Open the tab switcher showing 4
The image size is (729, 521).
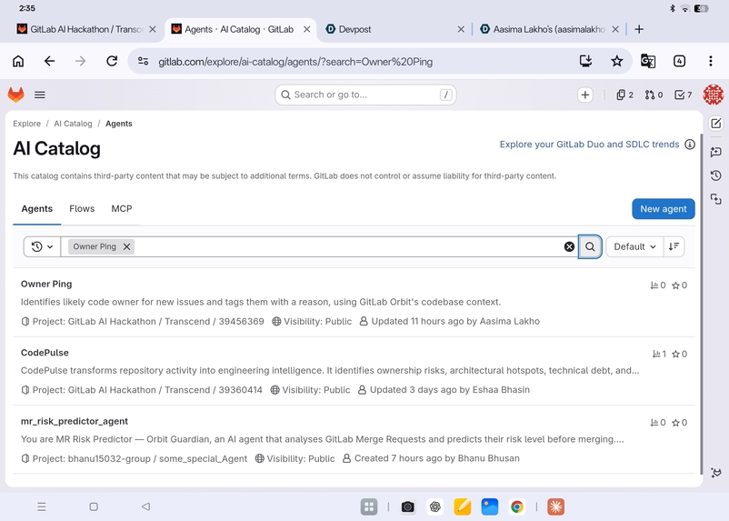click(x=679, y=61)
